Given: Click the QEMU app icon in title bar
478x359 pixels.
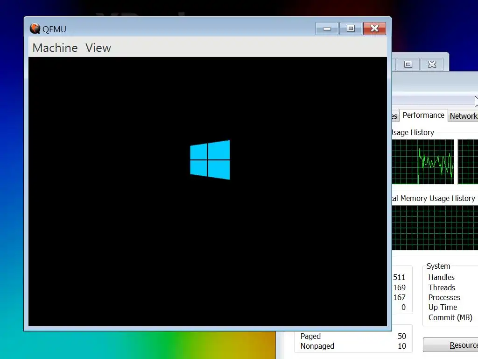Looking at the screenshot, I should [35, 29].
